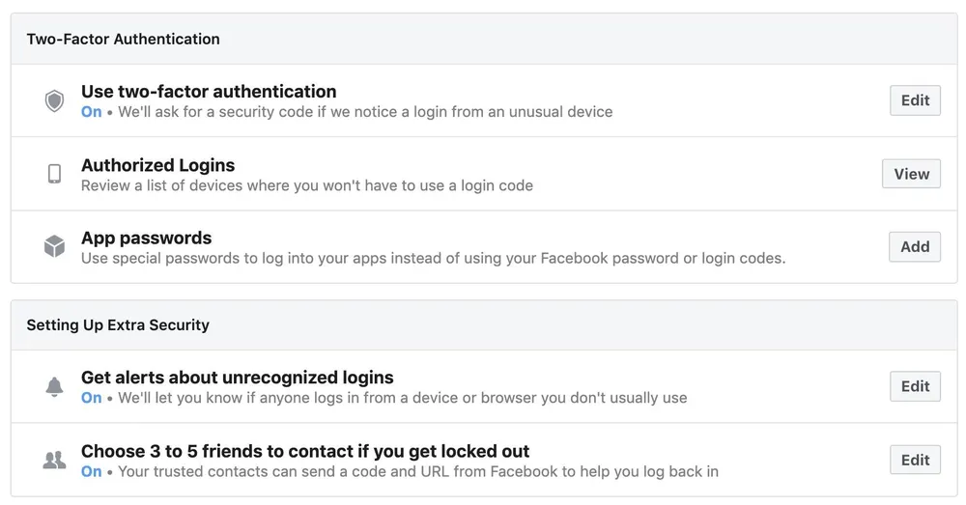
Task: Expand the "Use two-factor authentication" row title
Action: [209, 92]
